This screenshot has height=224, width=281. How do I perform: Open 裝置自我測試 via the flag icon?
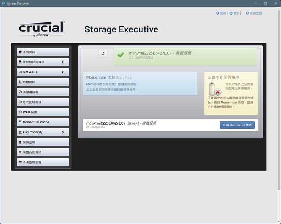coord(20,152)
